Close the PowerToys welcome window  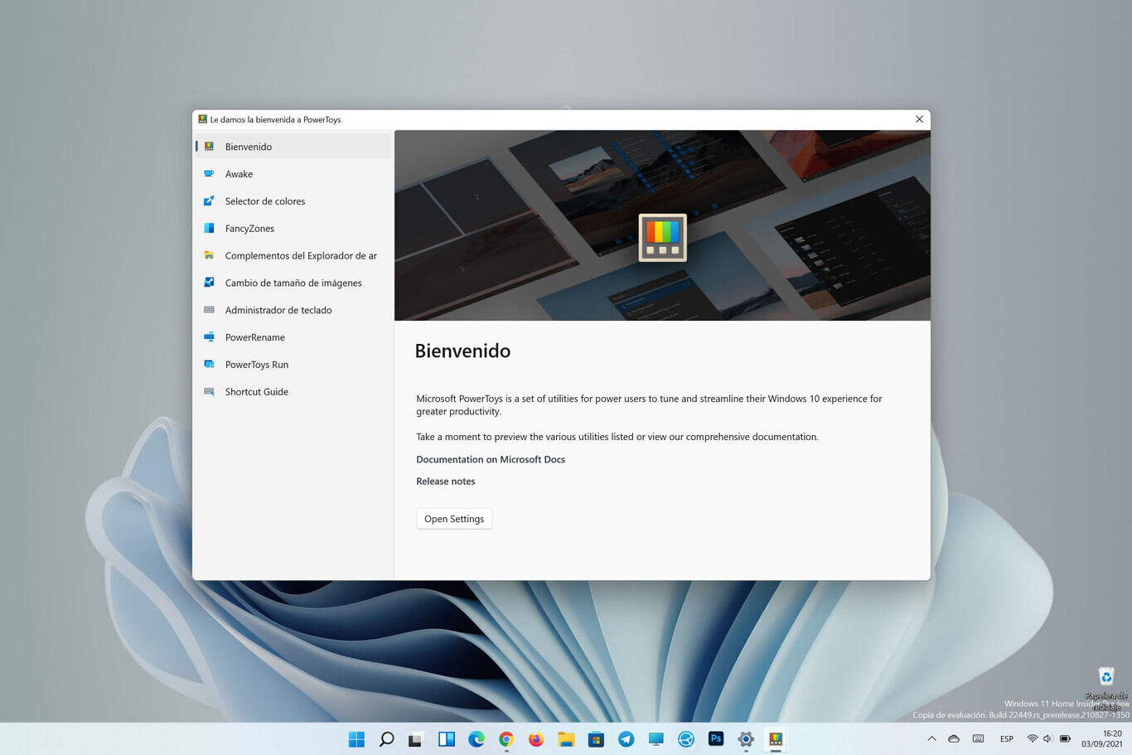pyautogui.click(x=919, y=119)
